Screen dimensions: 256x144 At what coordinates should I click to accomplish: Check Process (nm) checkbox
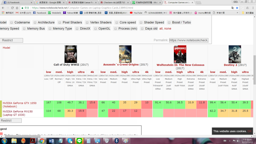(116, 29)
